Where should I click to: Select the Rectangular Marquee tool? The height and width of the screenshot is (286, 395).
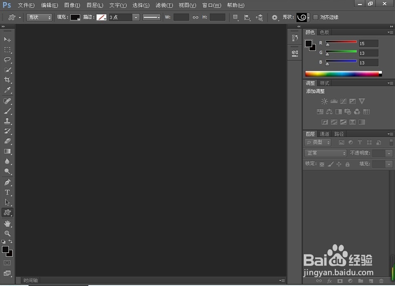[x=7, y=50]
